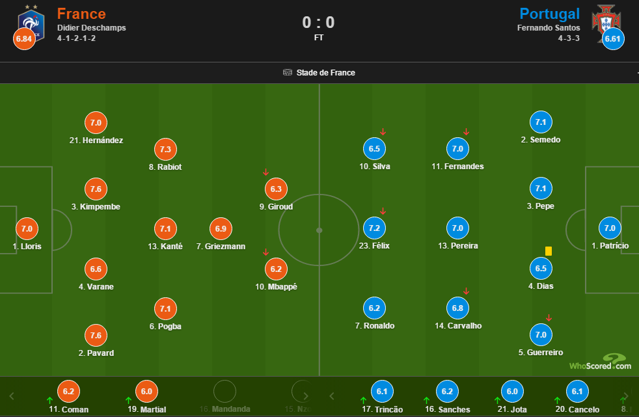Open the WhoScored.com logo
The height and width of the screenshot is (417, 639).
(x=600, y=362)
